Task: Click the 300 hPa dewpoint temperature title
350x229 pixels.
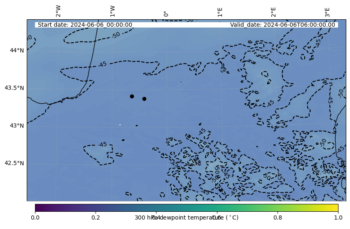Action: (x=187, y=217)
